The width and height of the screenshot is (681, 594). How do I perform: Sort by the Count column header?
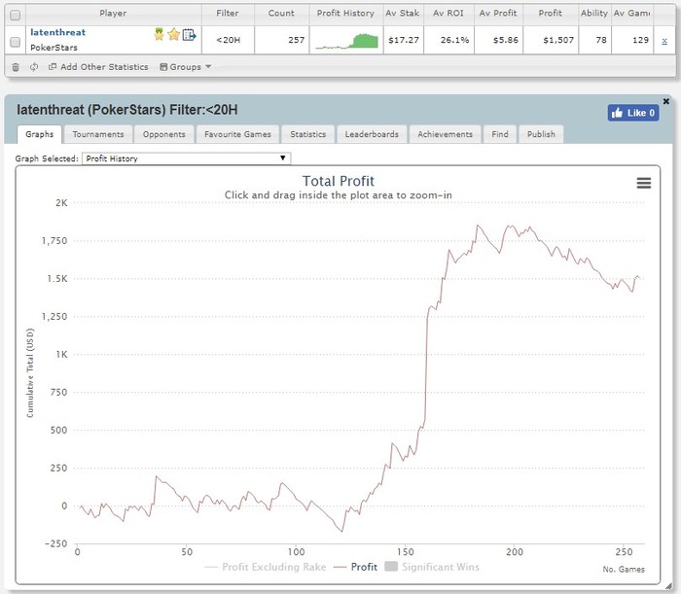click(x=281, y=13)
